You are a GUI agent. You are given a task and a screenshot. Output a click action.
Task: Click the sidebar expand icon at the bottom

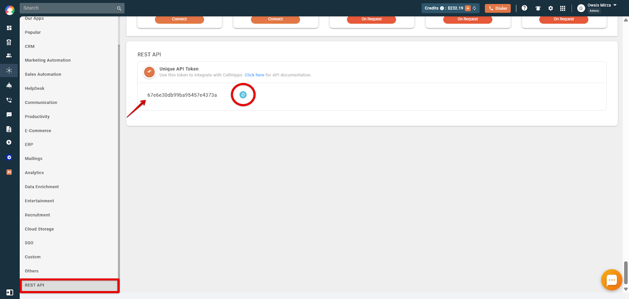tap(10, 292)
